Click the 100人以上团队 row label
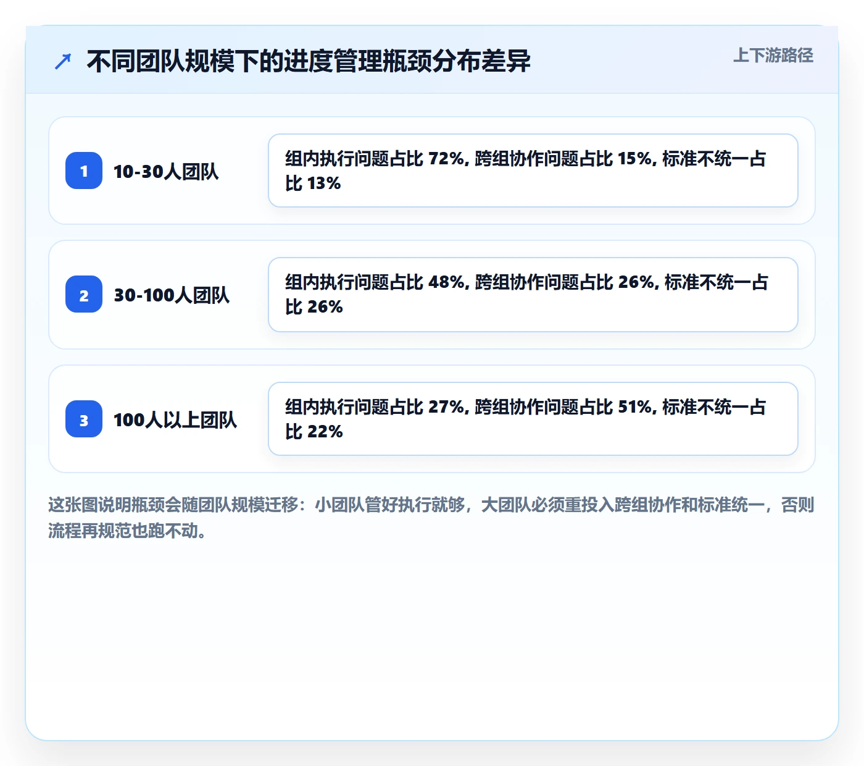The image size is (864, 766). [175, 419]
